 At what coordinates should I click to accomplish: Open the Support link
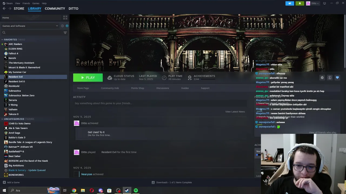click(x=205, y=88)
